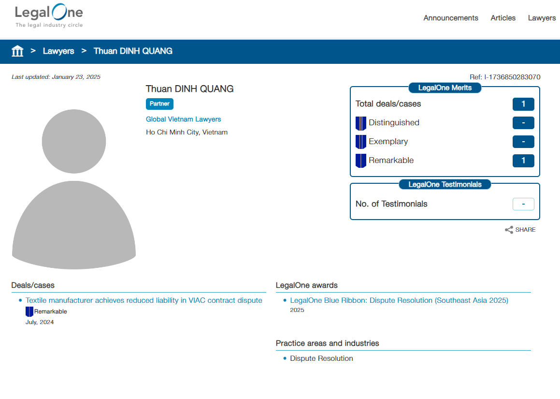Click Lawyers in the breadcrumb trail
This screenshot has height=399, width=560.
coord(58,51)
